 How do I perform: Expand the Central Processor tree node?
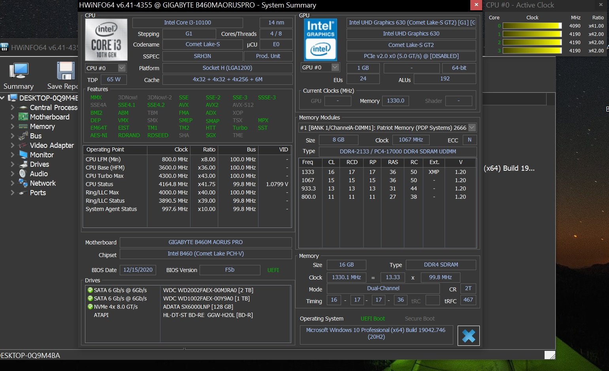coord(12,108)
